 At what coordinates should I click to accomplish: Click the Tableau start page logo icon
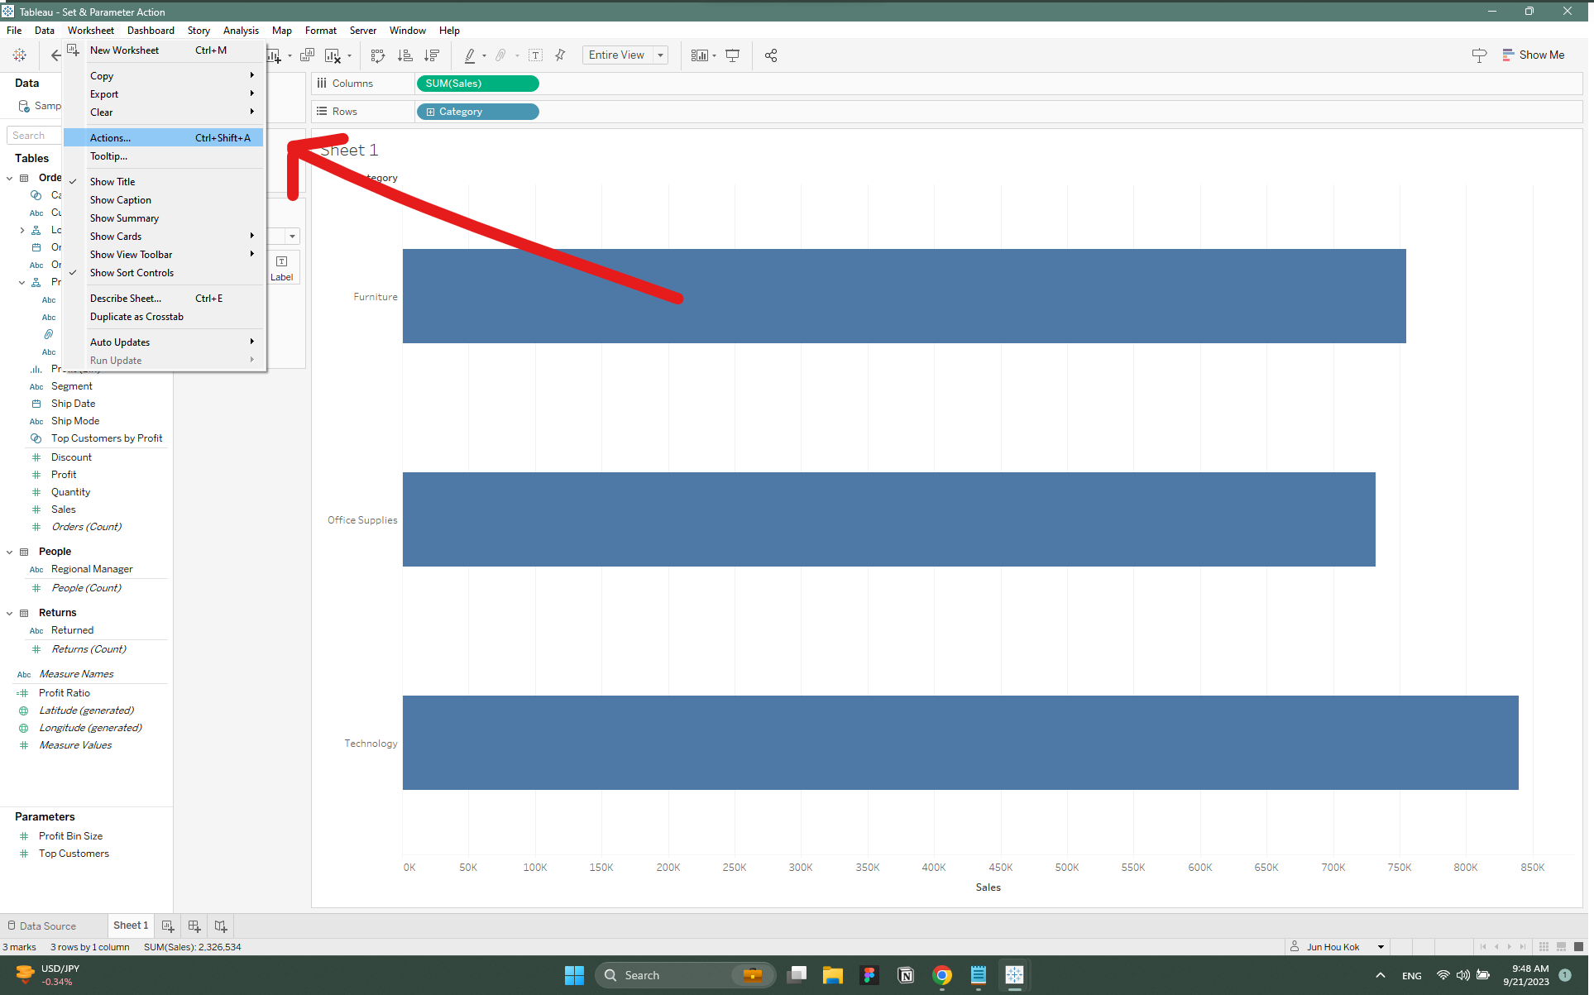click(20, 55)
